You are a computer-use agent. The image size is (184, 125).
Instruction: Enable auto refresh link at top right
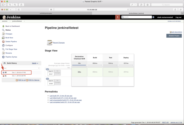[174, 21]
